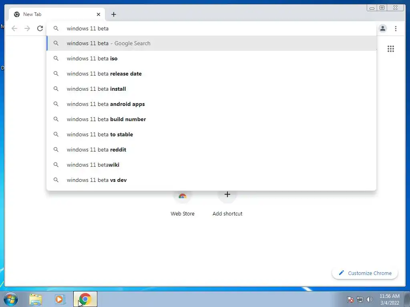Minimize the Chrome window
410x307 pixels.
(x=372, y=8)
